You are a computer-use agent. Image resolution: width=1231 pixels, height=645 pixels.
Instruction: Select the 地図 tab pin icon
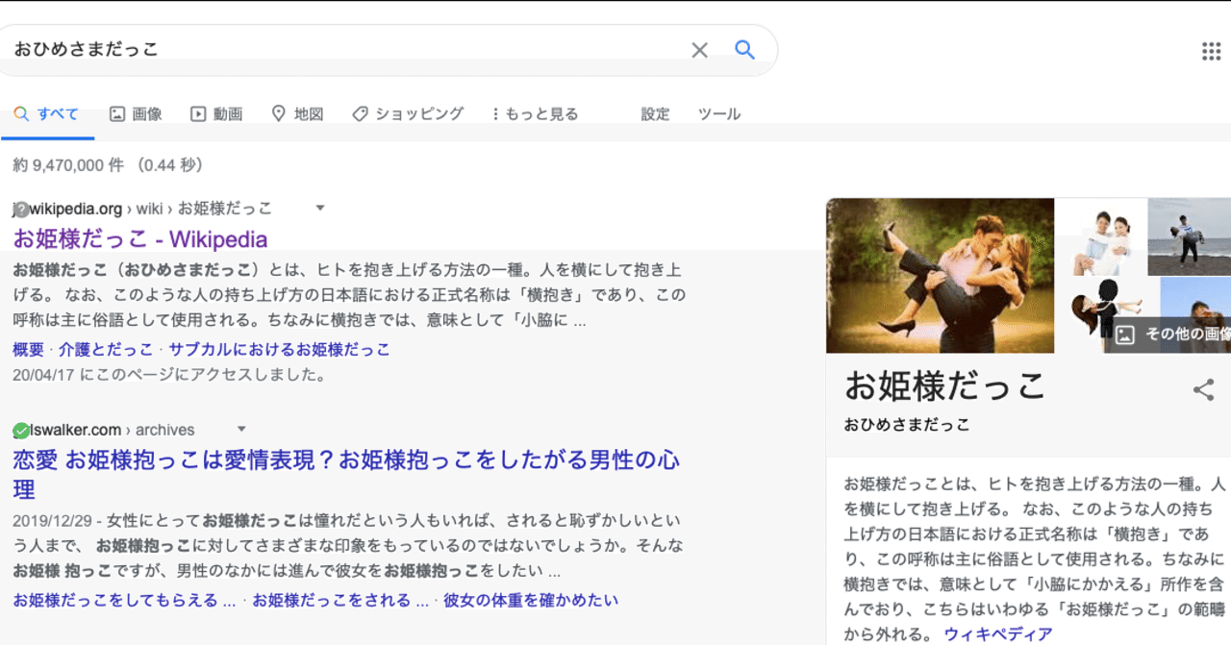tap(279, 112)
